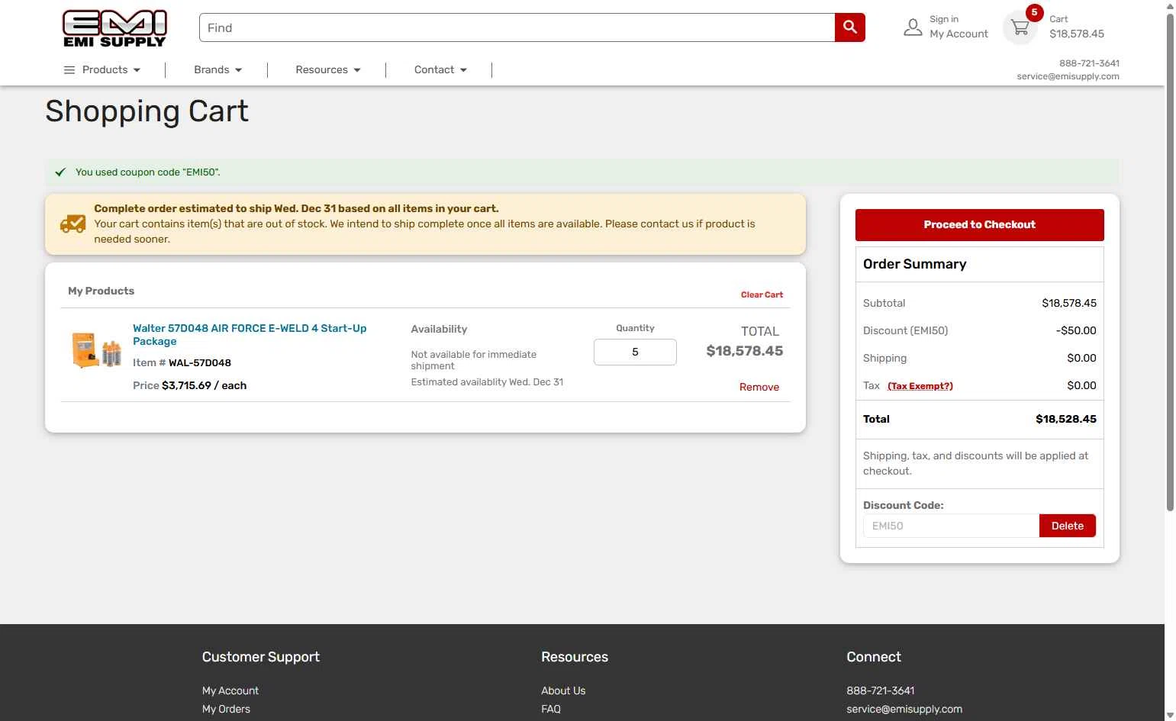Viewport: 1176px width, 721px height.
Task: Click the Order Summary heading
Action: click(x=914, y=264)
